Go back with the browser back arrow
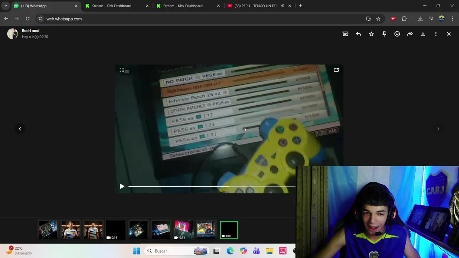The image size is (459, 258). pyautogui.click(x=6, y=19)
